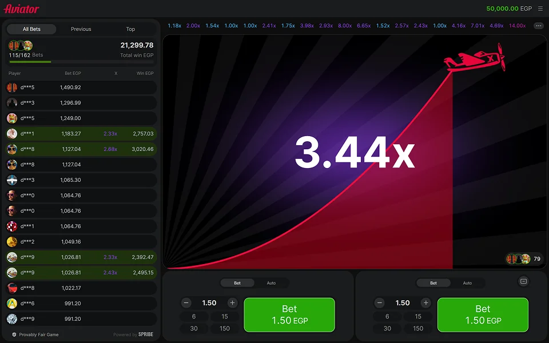
Task: Click the green bets progress bar
Action: point(30,62)
